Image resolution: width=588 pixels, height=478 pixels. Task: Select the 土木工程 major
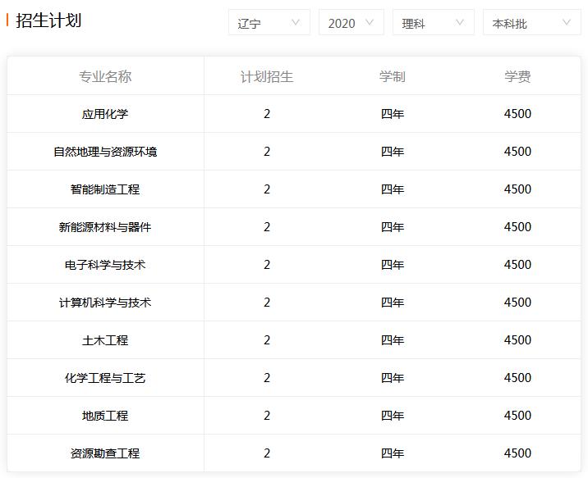click(105, 340)
